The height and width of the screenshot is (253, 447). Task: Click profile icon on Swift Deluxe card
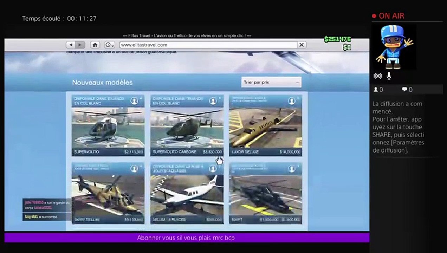(134, 169)
